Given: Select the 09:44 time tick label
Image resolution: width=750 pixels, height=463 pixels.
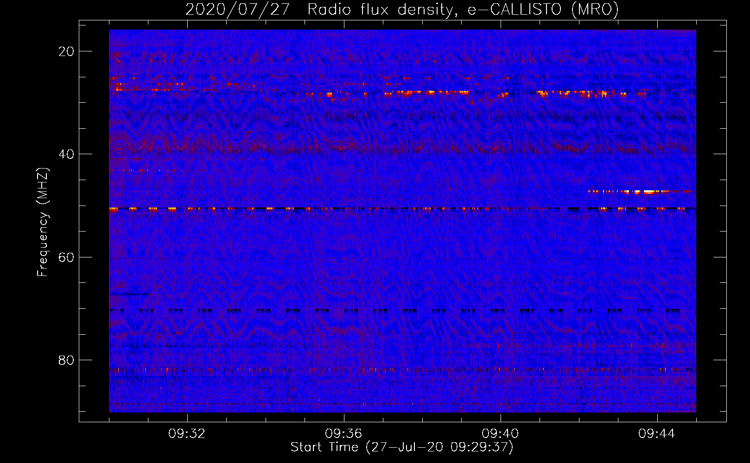Looking at the screenshot, I should click(x=657, y=434).
